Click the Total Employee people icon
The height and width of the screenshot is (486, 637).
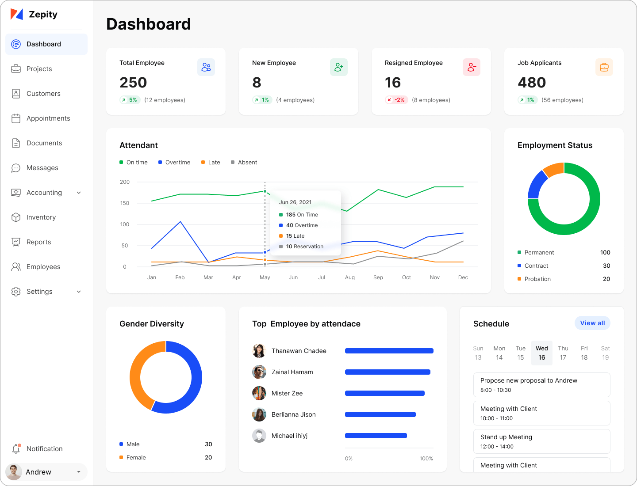coord(206,67)
